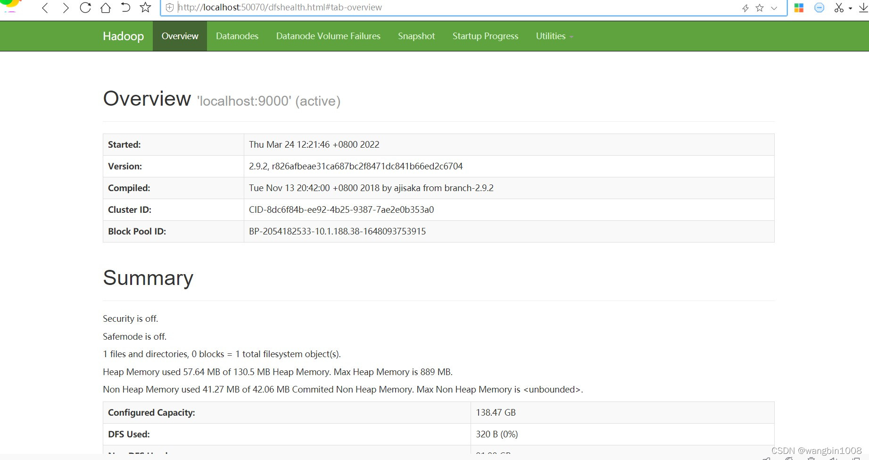Click the browser forward arrow
869x460 pixels.
66,8
